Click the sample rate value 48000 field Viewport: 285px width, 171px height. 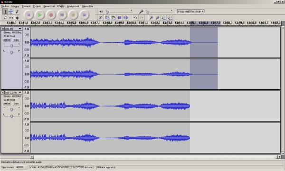[x=21, y=167]
